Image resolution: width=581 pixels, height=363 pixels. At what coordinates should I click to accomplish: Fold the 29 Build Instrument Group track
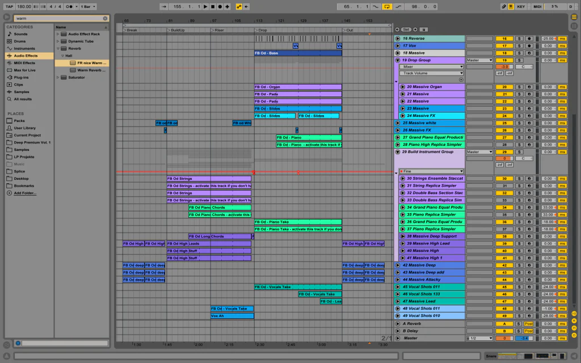pos(398,152)
